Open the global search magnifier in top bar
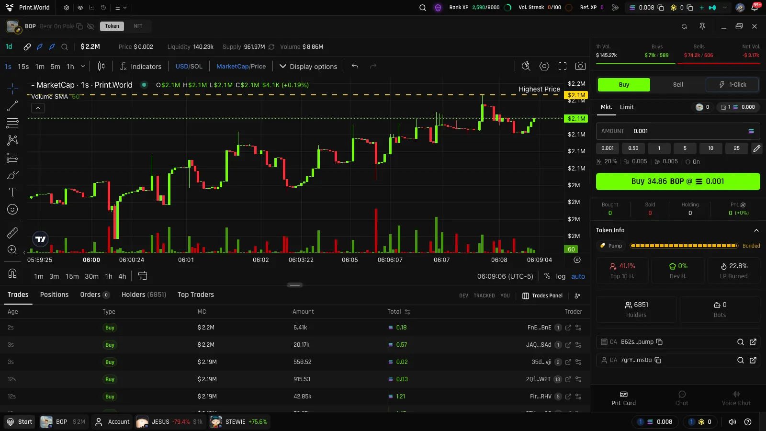Image resolution: width=766 pixels, height=431 pixels. (423, 8)
